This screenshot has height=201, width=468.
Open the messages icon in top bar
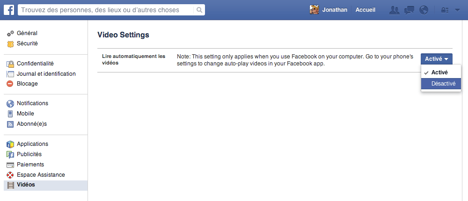[409, 10]
